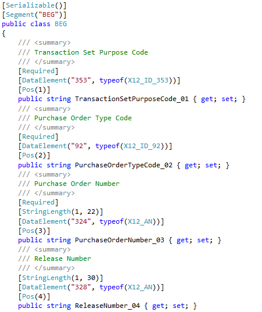
Task: Click the 'Purchase Order Type Code' comment
Action: coord(83,118)
